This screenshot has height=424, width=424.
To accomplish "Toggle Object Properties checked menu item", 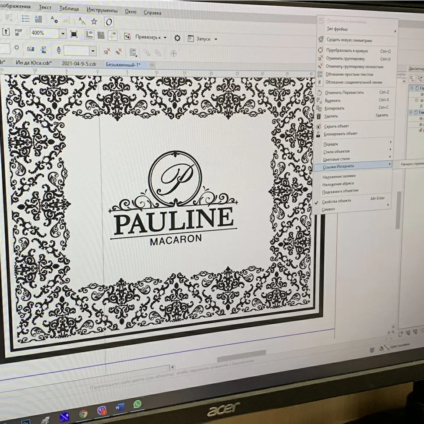I will (336, 201).
